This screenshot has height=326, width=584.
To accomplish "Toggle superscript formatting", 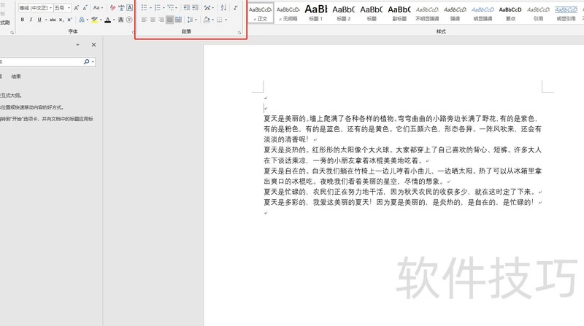I will [x=69, y=20].
